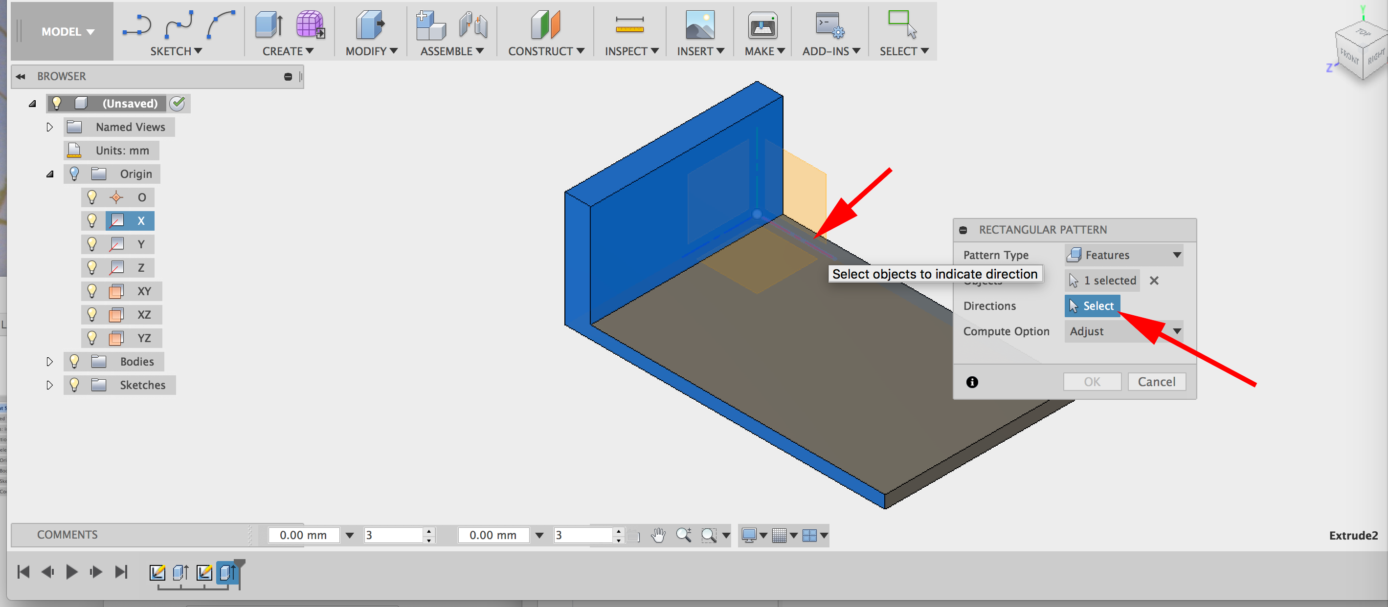Click second sketch feature in timeline
The image size is (1388, 607).
pyautogui.click(x=204, y=572)
